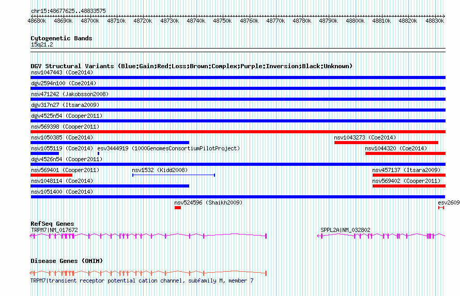Click the tiny blue marker under esv3444919

[x=98, y=153]
